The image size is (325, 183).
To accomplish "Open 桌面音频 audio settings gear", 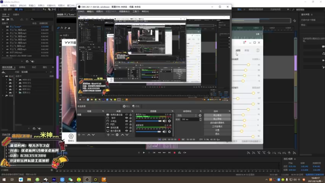I will click(x=169, y=131).
